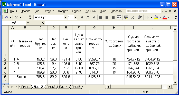Image resolution: width=179 pixels, height=95 pixels.
Task: Click vertical scrollbar up arrow
Action: tap(175, 29)
